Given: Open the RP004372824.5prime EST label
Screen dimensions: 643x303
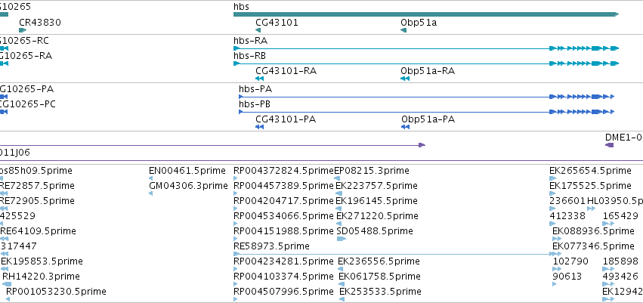Looking at the screenshot, I should click(x=284, y=171).
